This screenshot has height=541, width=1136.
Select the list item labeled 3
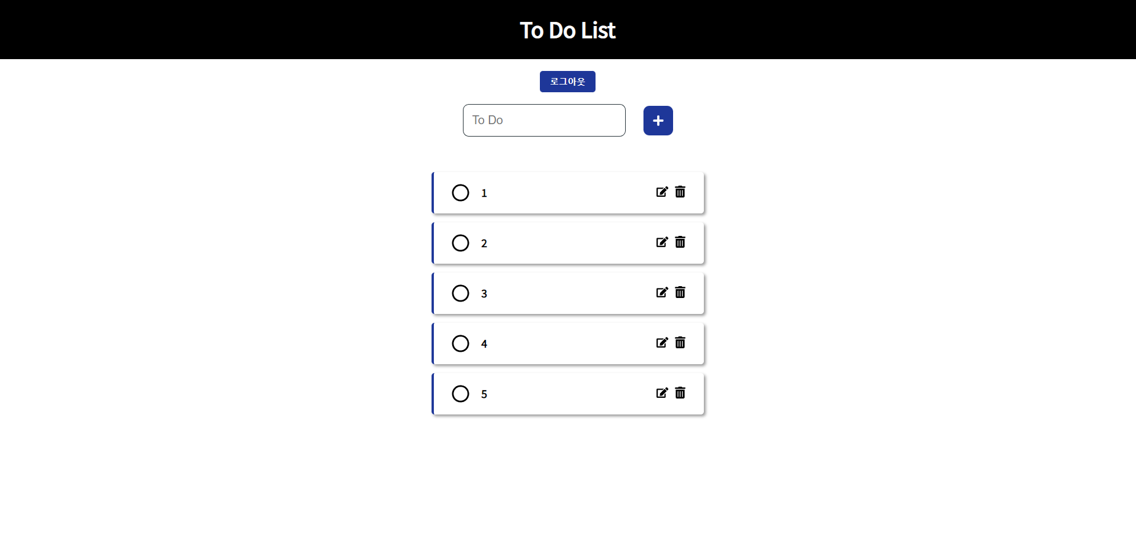click(x=567, y=293)
